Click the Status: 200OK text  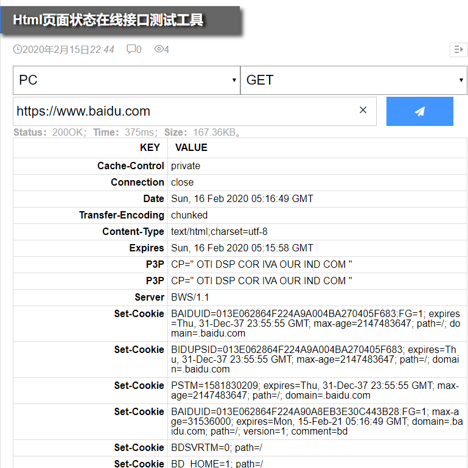[x=50, y=132]
